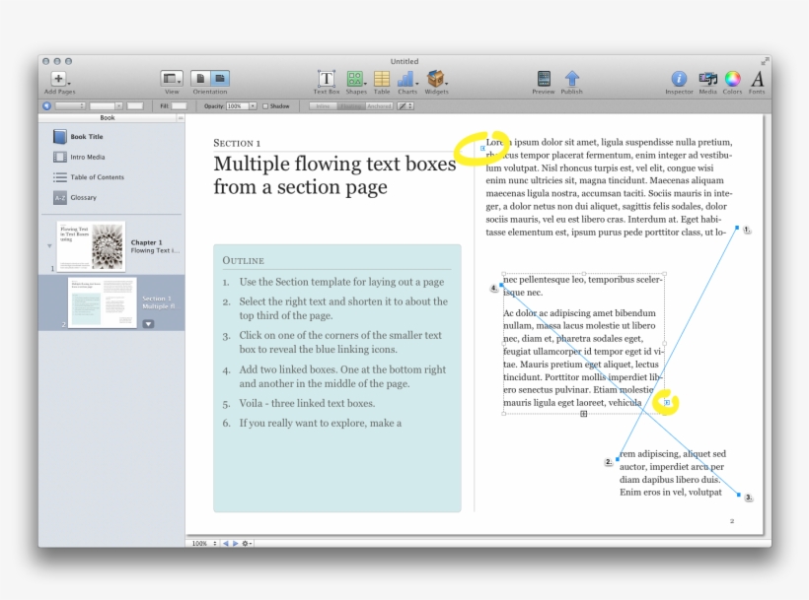Click the Publish arrow icon
The image size is (809, 600).
571,79
